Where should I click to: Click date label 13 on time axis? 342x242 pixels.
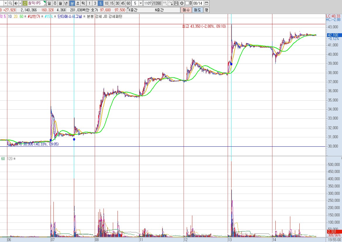coord(230,240)
